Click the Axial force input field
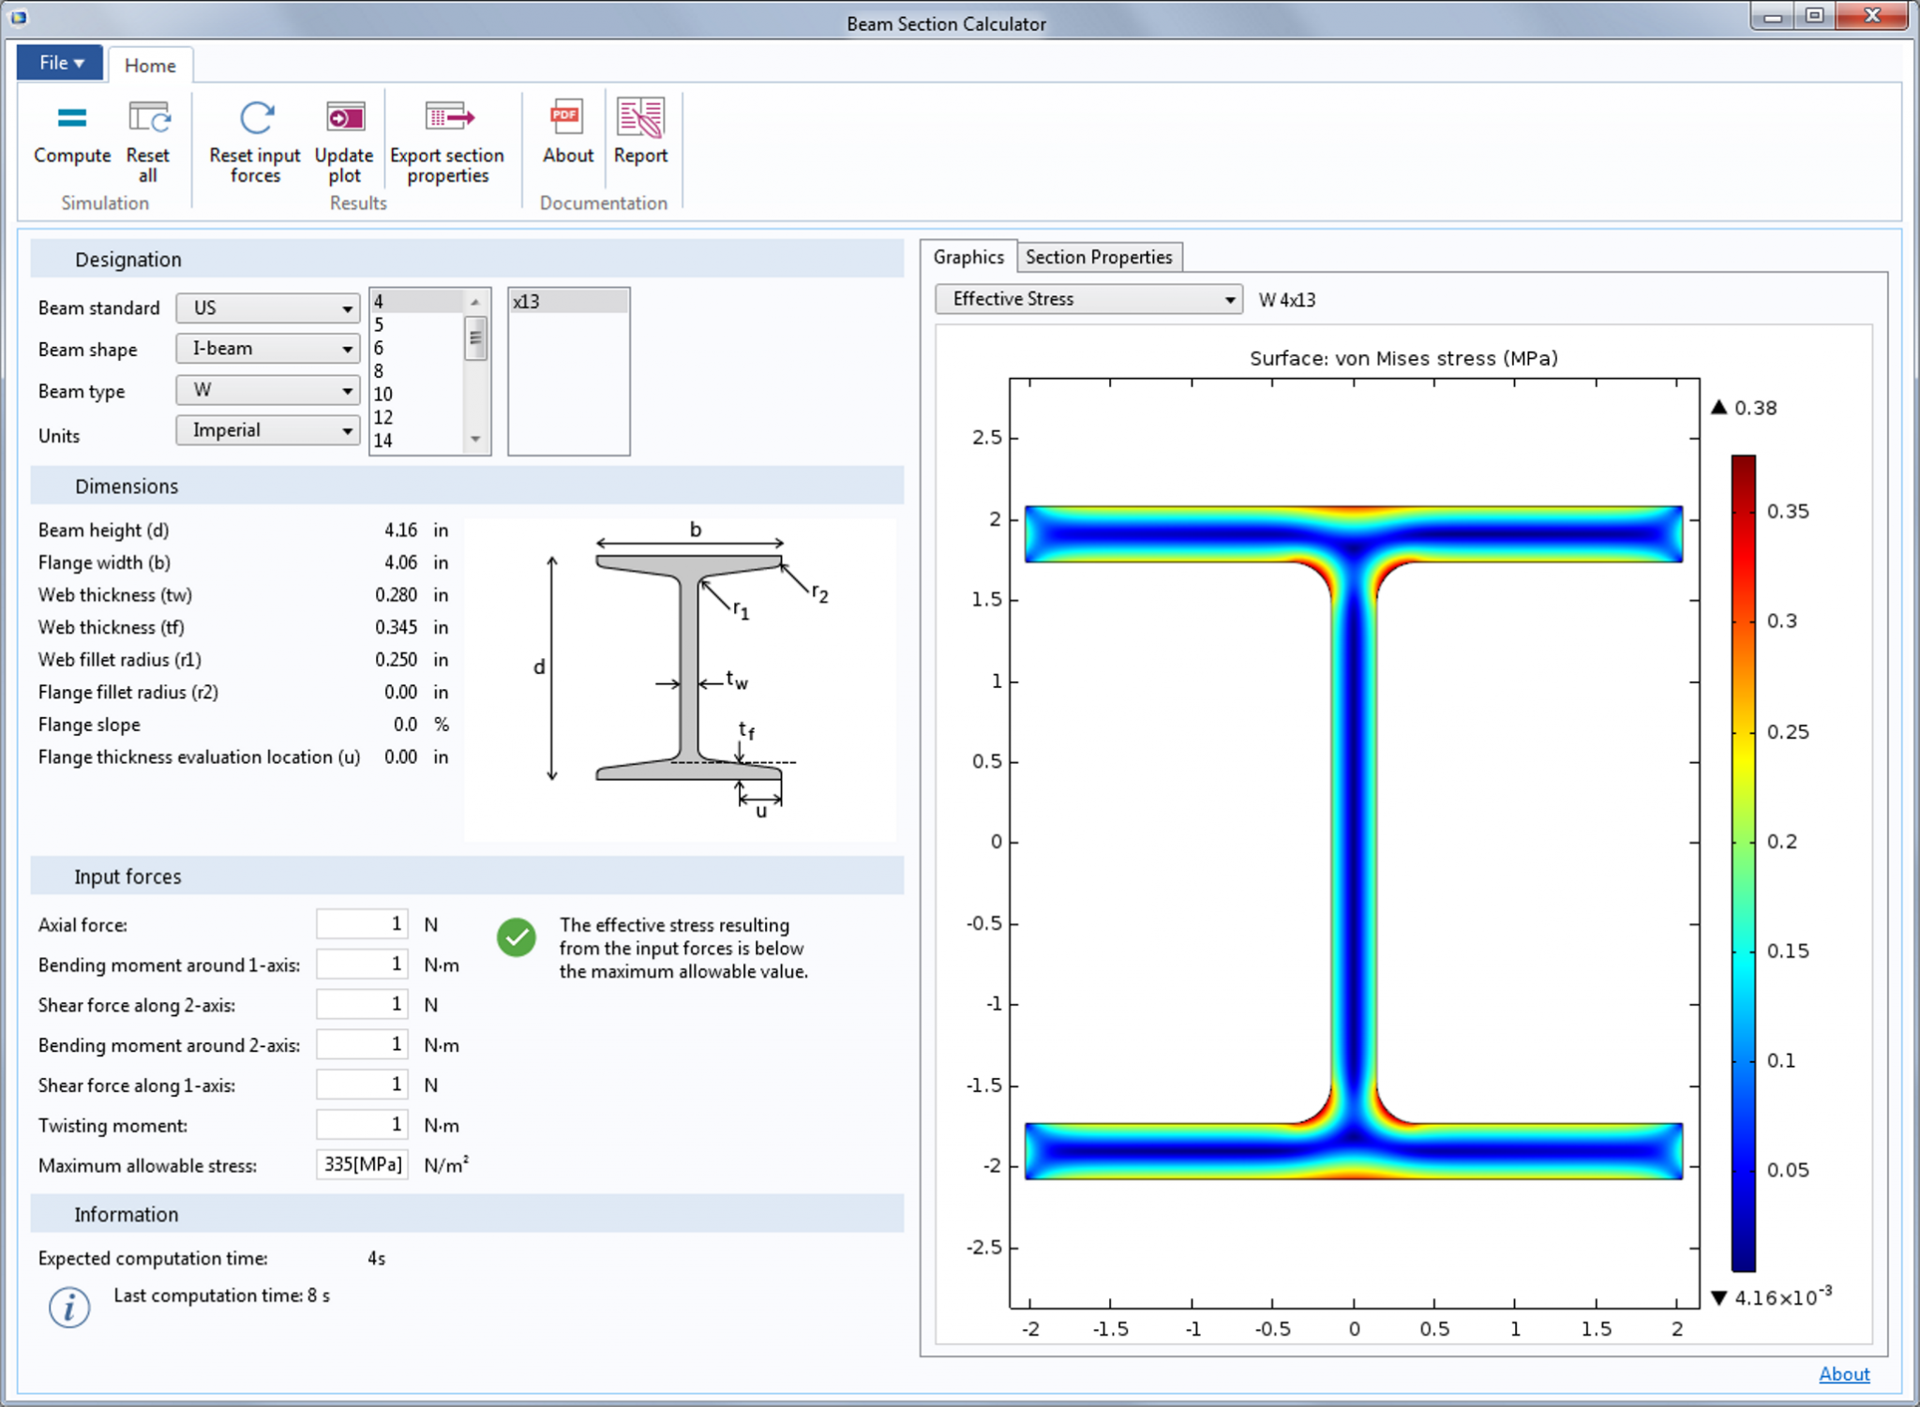Image resolution: width=1920 pixels, height=1407 pixels. point(362,923)
